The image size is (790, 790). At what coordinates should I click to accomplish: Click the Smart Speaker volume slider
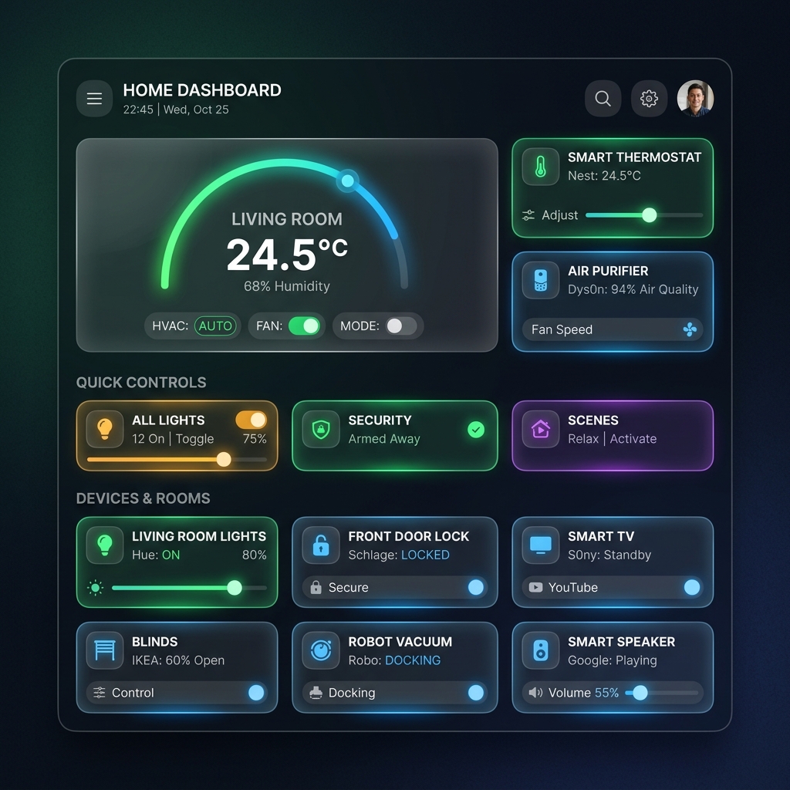[661, 693]
